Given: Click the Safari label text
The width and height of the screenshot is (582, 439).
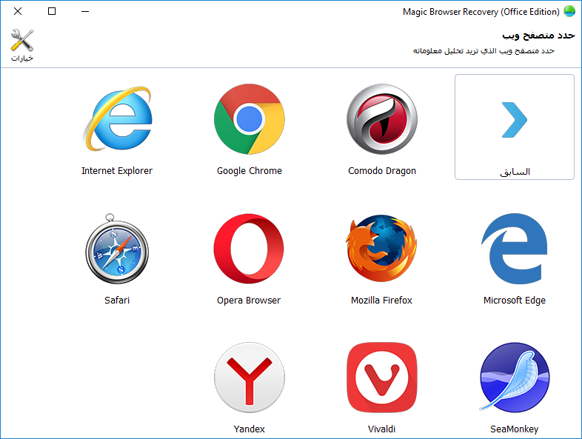Looking at the screenshot, I should coord(117,301).
